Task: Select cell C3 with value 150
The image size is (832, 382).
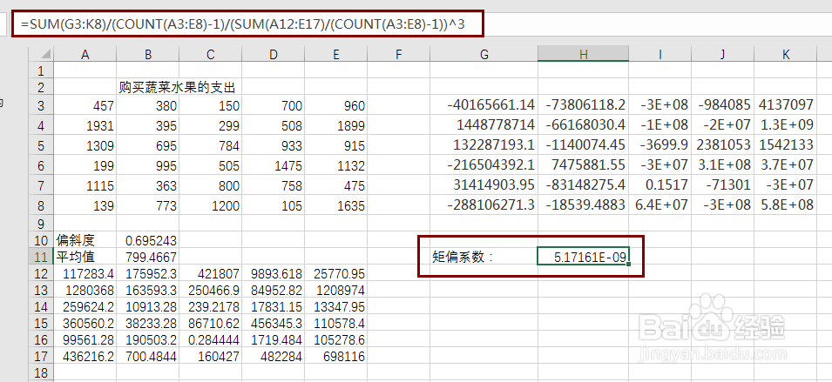Action: point(211,105)
